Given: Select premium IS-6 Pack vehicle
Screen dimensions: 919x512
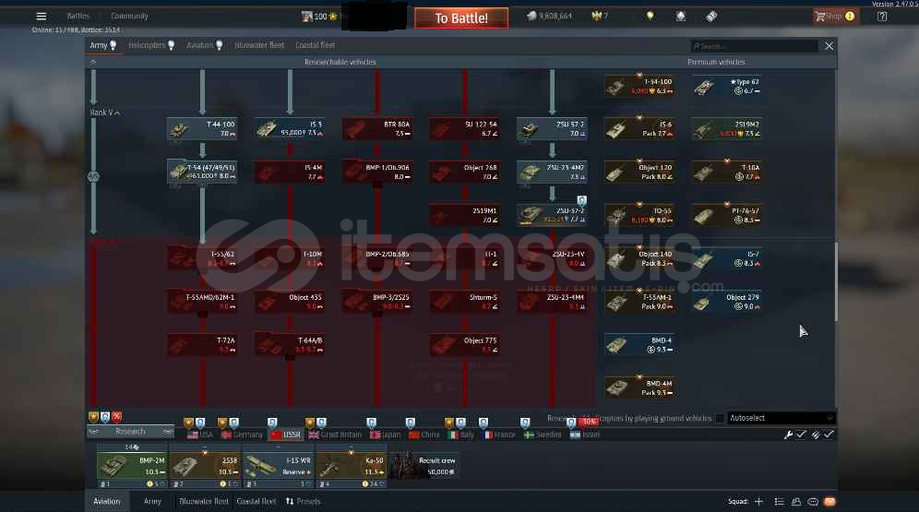Looking at the screenshot, I should click(639, 129).
